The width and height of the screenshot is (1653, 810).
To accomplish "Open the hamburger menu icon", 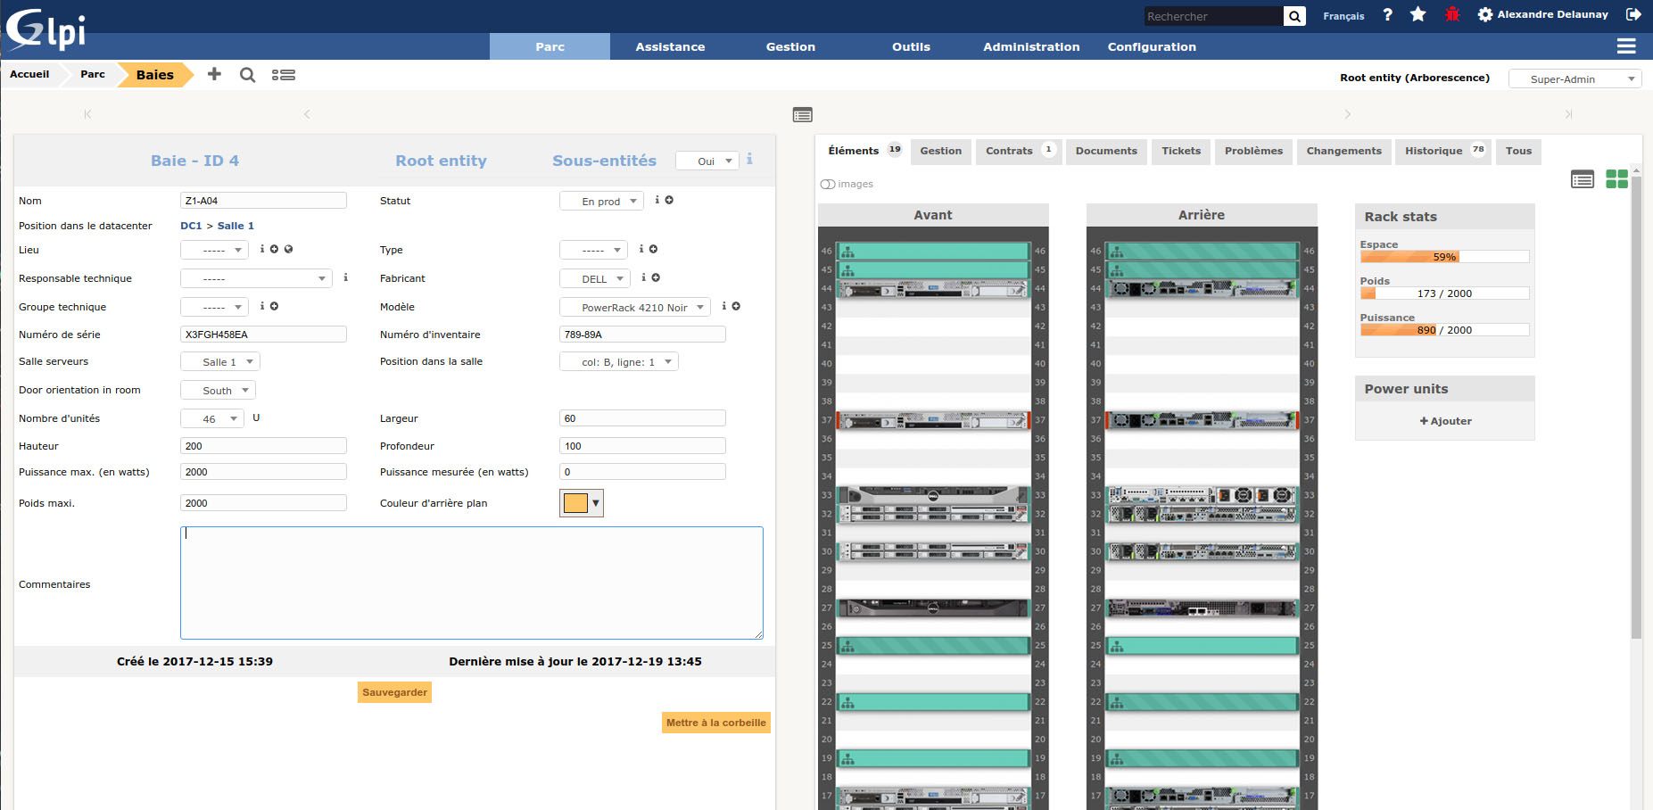I will click(x=1626, y=46).
